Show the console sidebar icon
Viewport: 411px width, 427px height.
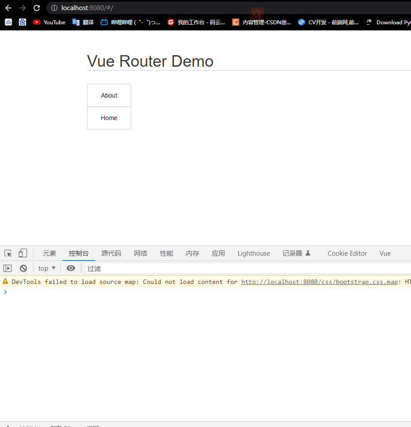pos(8,268)
